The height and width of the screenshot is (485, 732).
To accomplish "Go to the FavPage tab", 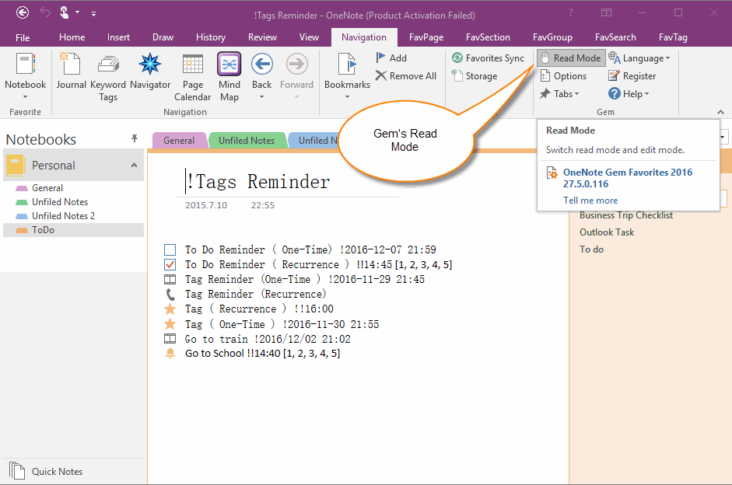I will coord(426,37).
